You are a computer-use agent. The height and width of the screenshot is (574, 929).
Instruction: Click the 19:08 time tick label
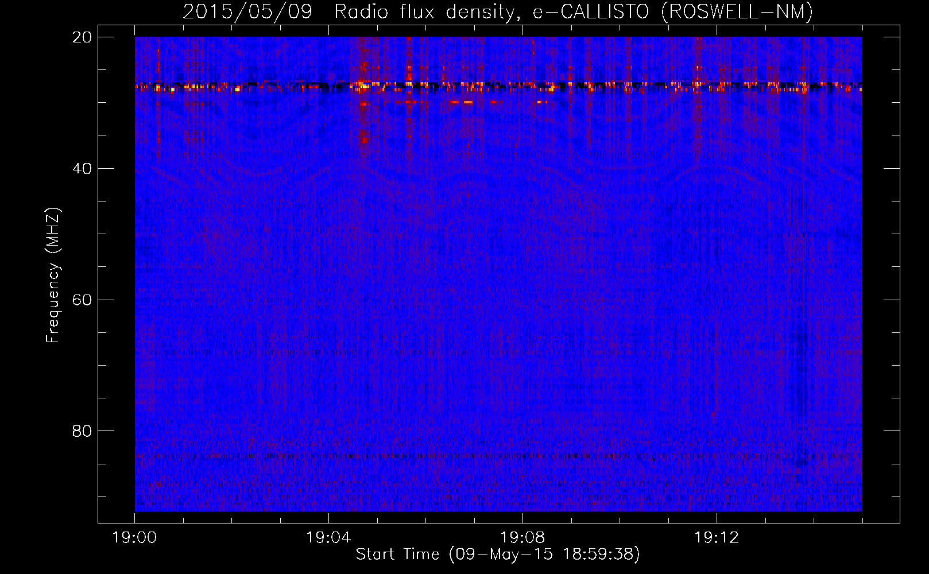522,538
